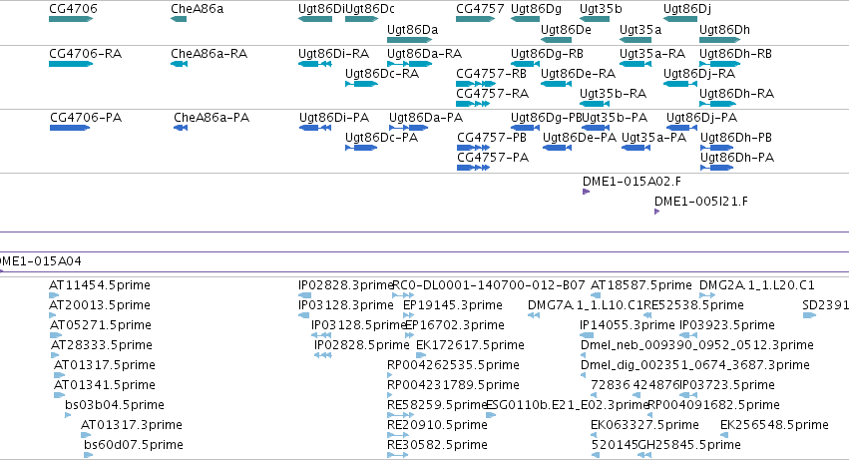Select EST EK256548.5prime
849x460 pixels.
pyautogui.click(x=724, y=435)
